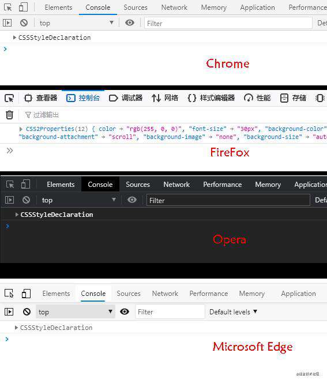The height and width of the screenshot is (383, 327).
Task: Show console sidebar in Opera devtools
Action: 10,200
